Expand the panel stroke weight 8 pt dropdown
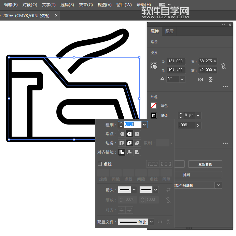Screen dimensions: 236x236 click(198, 116)
